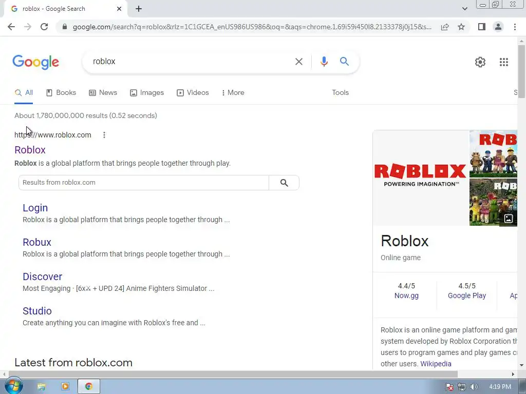Click the horizontal scroll right arrow
The width and height of the screenshot is (526, 394).
click(513, 374)
